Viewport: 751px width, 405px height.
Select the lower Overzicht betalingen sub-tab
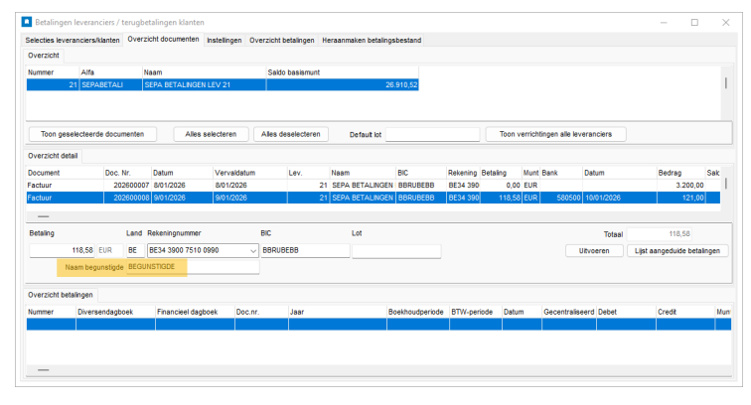point(61,295)
